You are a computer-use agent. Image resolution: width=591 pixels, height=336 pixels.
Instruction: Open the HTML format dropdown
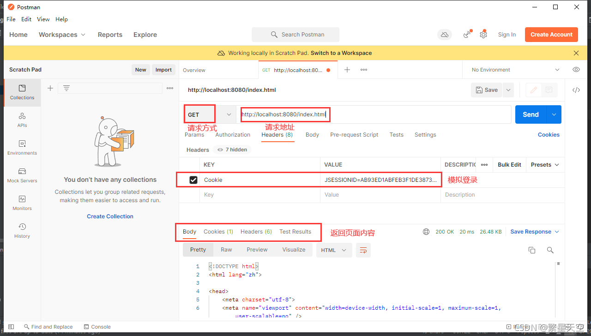coord(334,250)
